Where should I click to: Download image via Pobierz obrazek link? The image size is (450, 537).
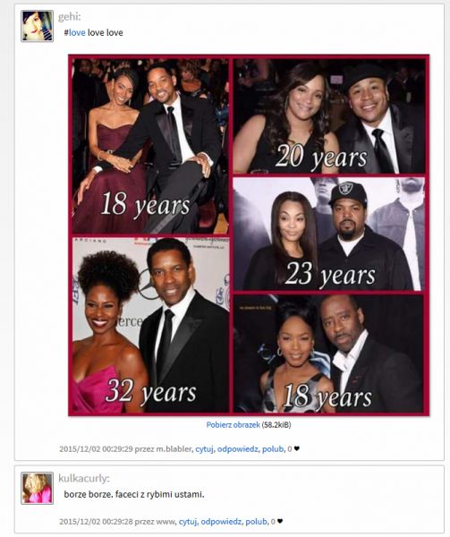(x=233, y=424)
